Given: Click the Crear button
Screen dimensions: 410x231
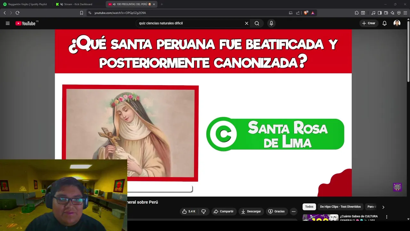Looking at the screenshot, I should coord(368,23).
